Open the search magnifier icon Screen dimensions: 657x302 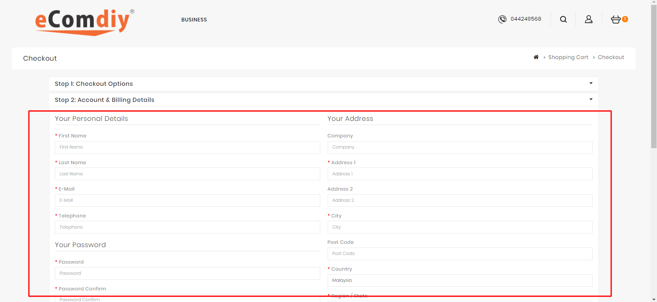(x=563, y=19)
